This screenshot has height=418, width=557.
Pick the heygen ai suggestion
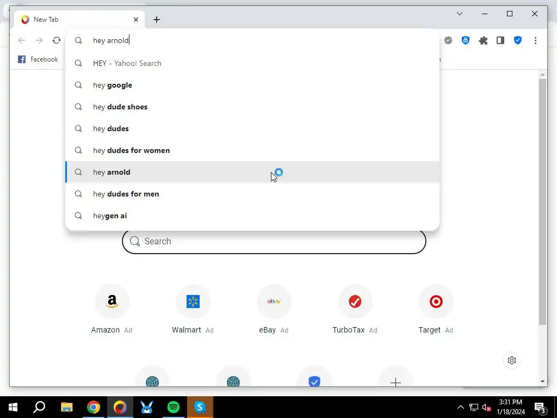[252, 216]
